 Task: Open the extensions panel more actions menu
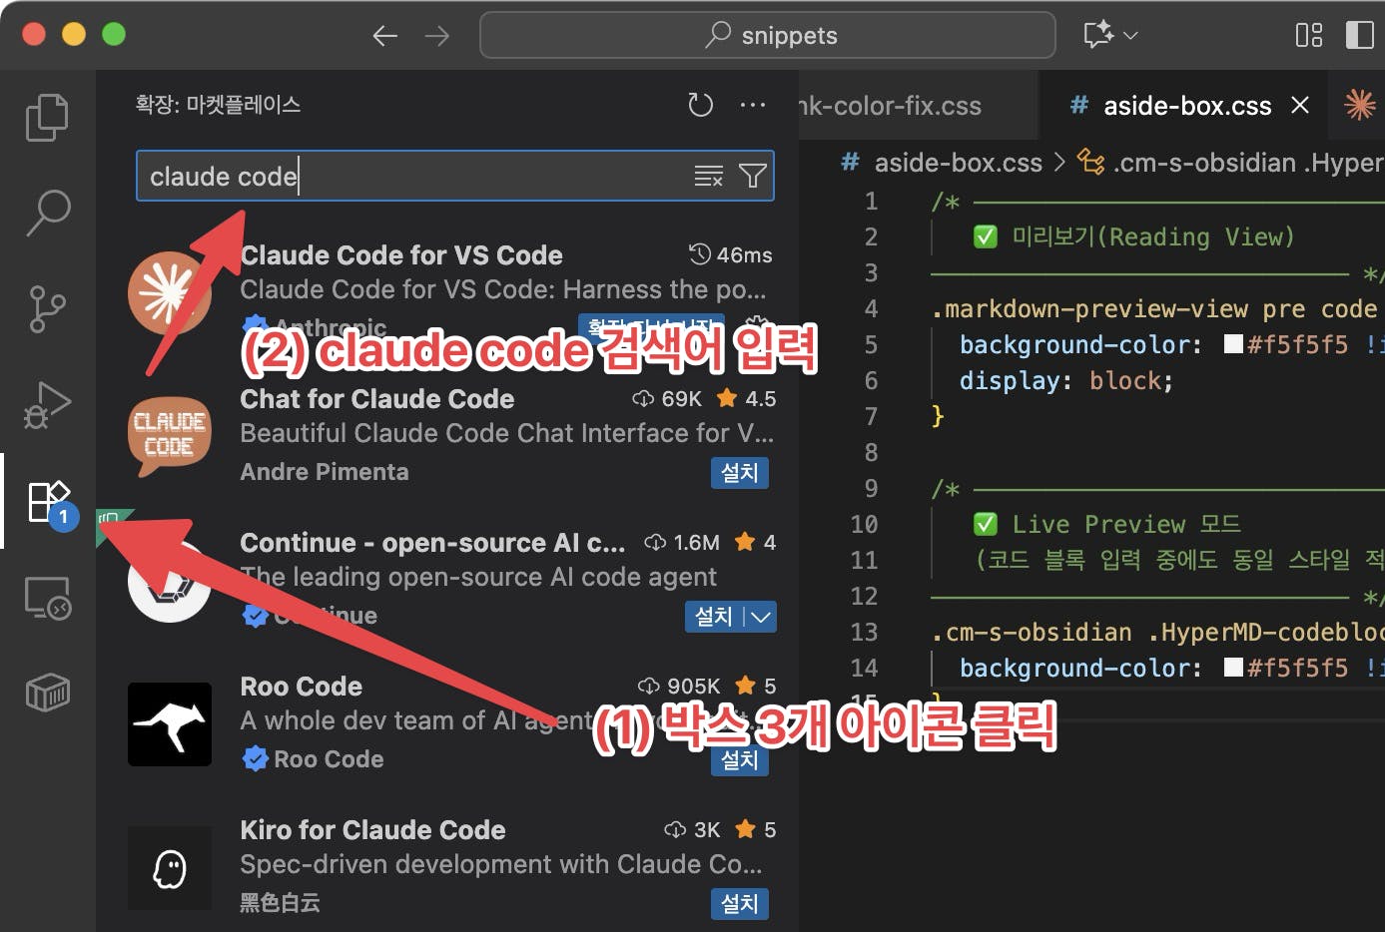coord(752,105)
